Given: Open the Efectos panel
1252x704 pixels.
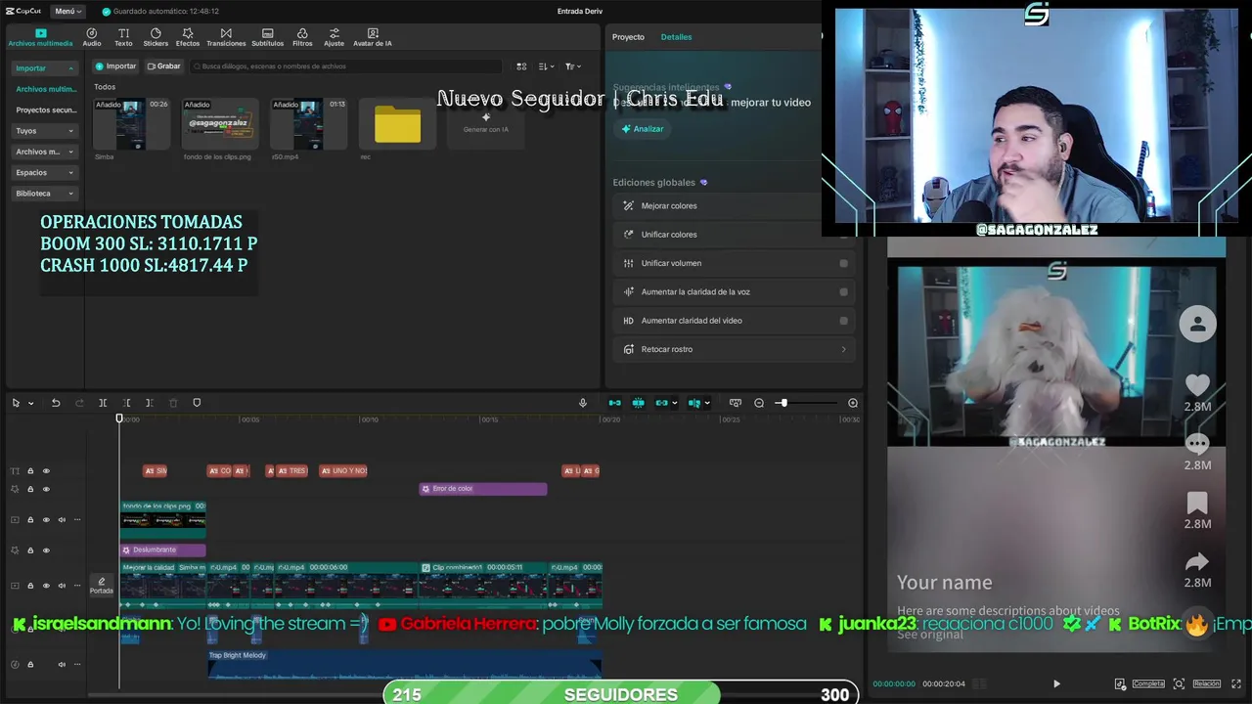Looking at the screenshot, I should (188, 38).
